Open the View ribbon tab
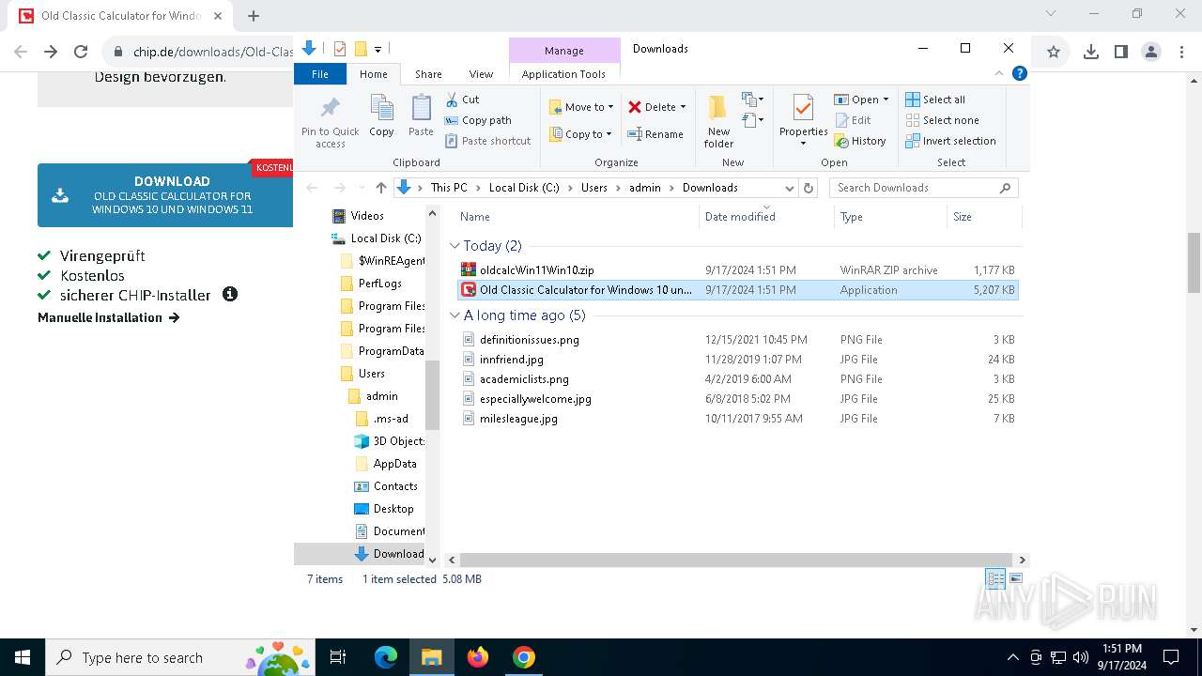Image resolution: width=1202 pixels, height=676 pixels. click(x=481, y=74)
